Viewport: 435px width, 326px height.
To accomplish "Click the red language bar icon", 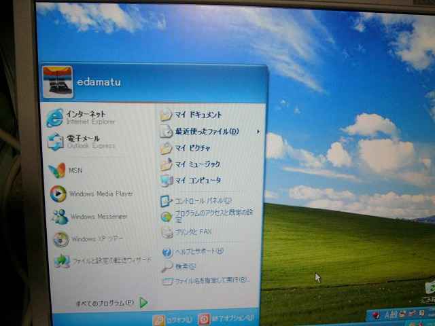I will click(x=376, y=315).
